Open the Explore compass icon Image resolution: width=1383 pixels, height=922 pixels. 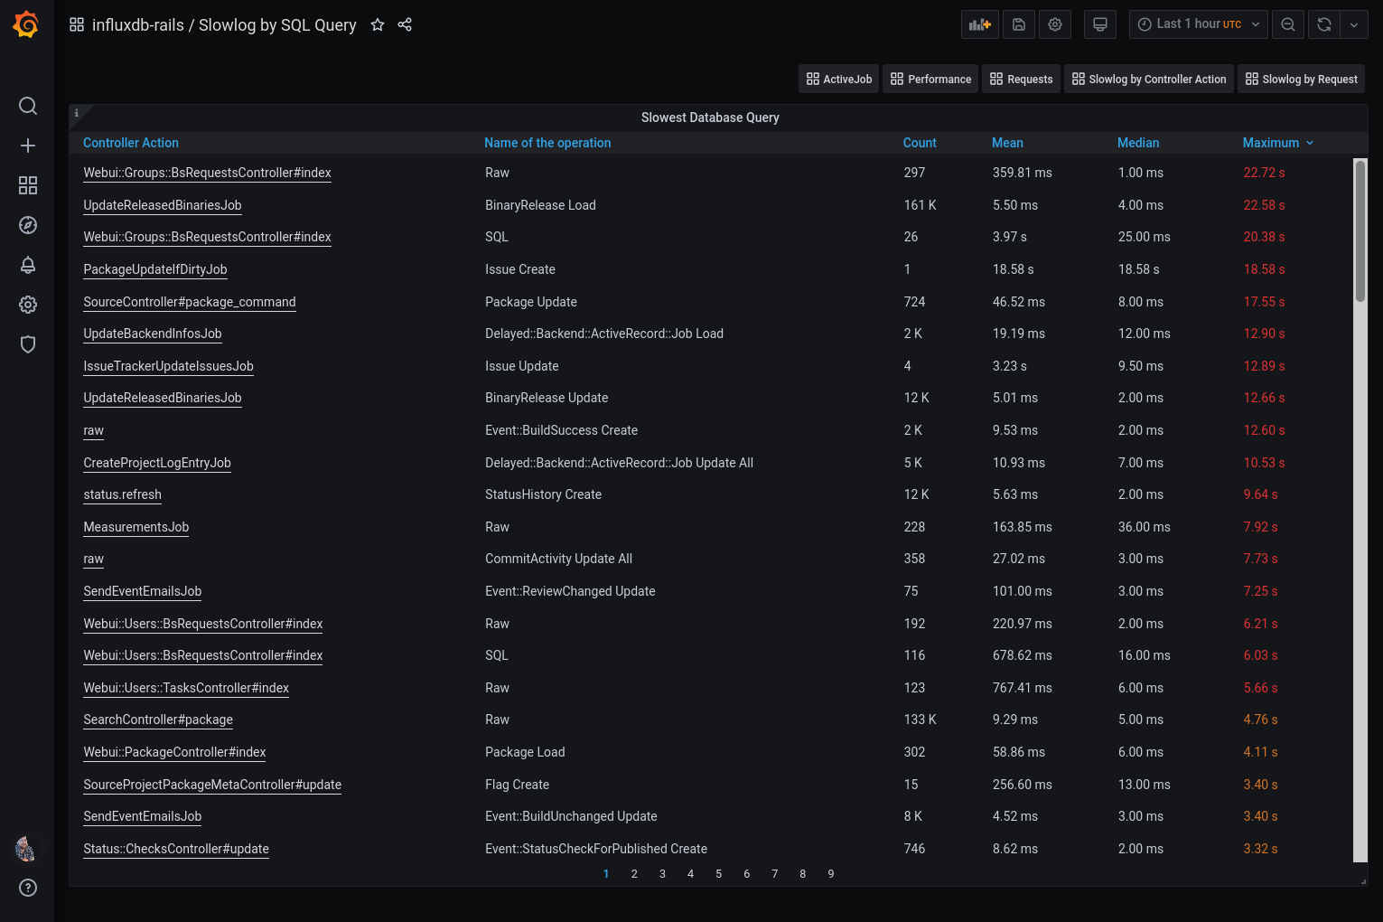click(28, 225)
